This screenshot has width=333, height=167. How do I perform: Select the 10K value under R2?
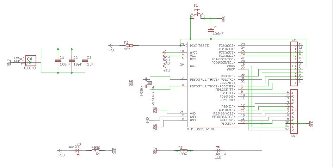click(x=127, y=49)
